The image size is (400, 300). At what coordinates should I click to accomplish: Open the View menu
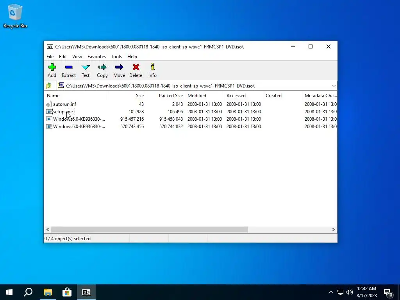[77, 57]
